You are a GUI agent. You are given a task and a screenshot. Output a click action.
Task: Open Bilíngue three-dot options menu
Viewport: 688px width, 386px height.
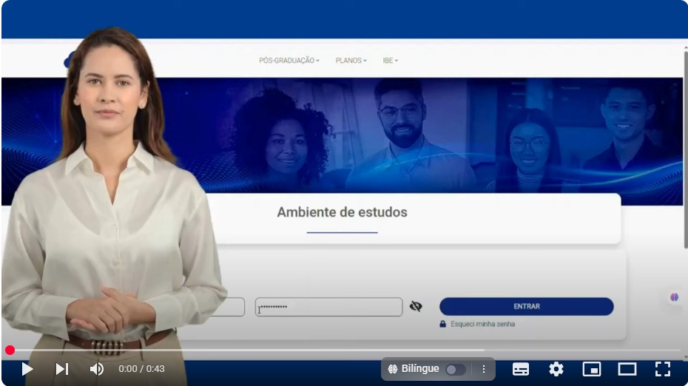point(484,369)
